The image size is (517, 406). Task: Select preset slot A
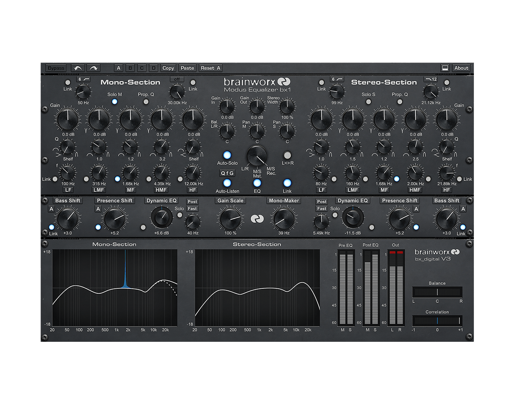118,68
